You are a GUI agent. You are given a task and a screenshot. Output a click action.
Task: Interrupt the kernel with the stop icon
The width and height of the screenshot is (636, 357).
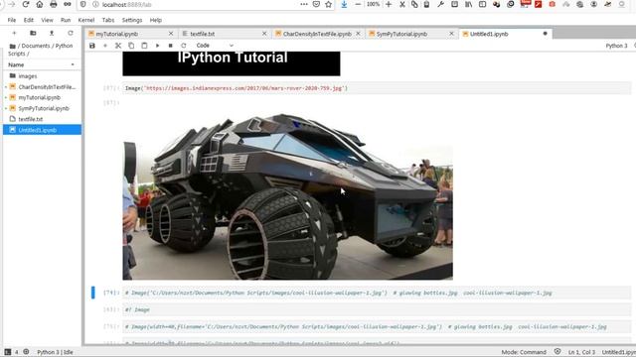click(170, 46)
